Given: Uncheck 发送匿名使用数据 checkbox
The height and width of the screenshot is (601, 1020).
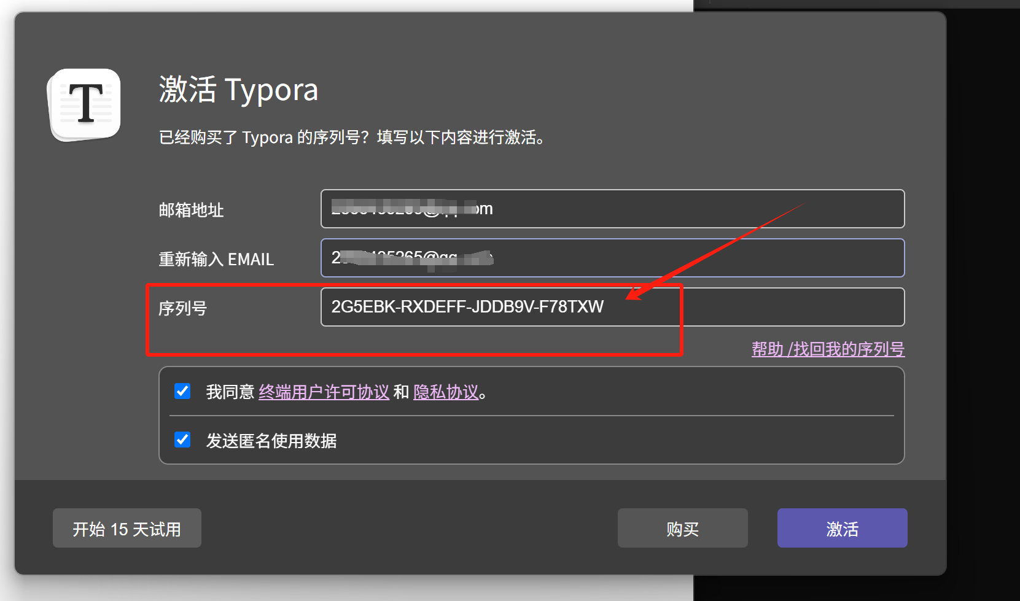Looking at the screenshot, I should pos(182,440).
